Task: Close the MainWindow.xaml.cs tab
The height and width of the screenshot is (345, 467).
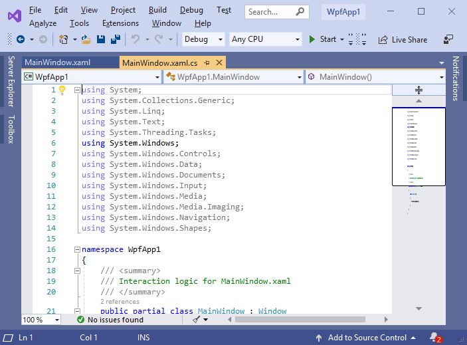Action: (219, 62)
